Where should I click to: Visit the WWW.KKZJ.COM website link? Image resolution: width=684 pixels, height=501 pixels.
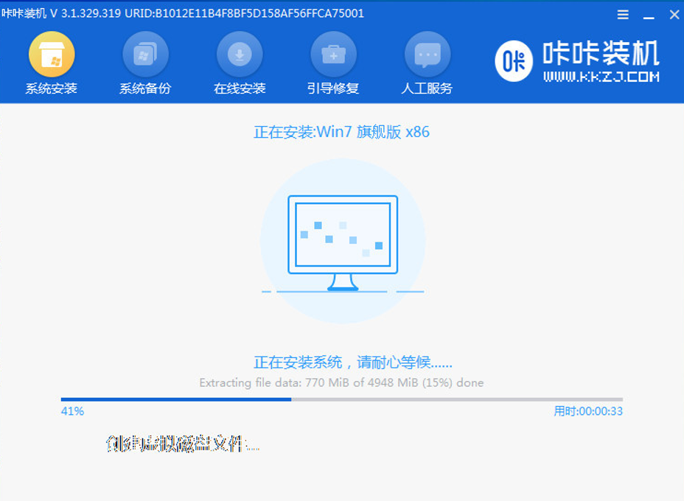pos(601,77)
